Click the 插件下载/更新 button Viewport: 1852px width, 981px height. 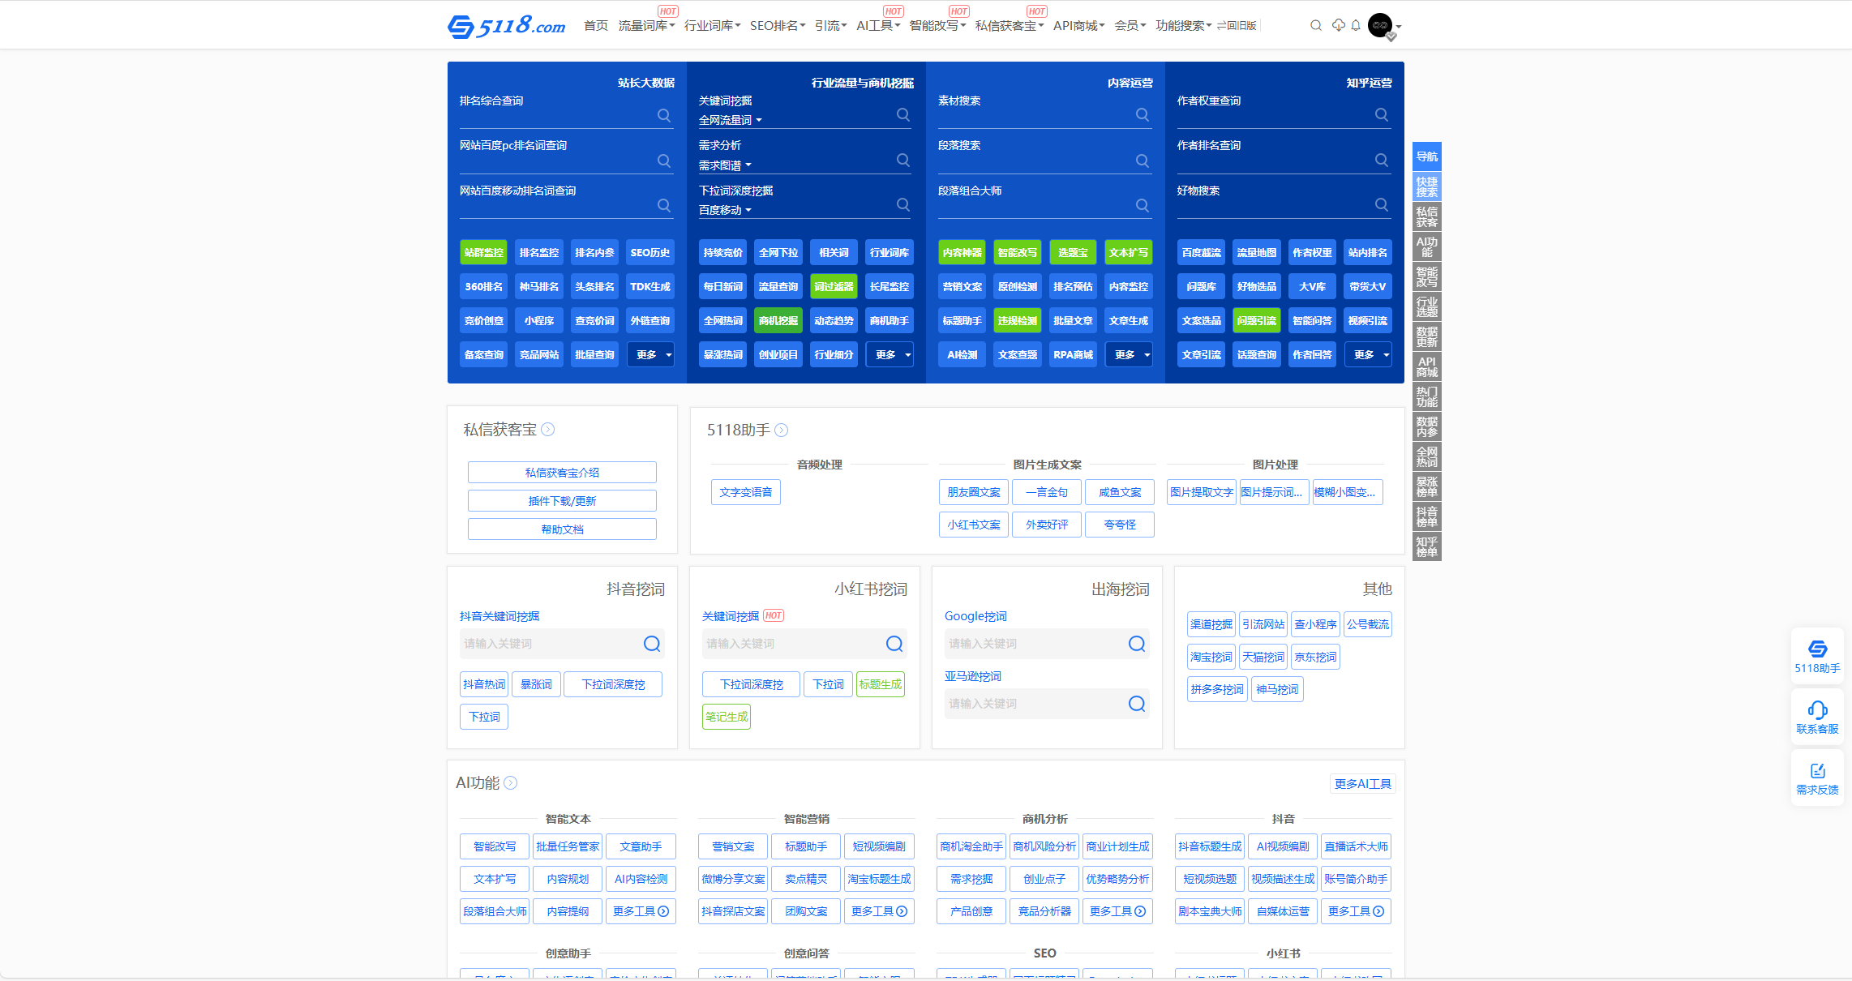(x=562, y=501)
